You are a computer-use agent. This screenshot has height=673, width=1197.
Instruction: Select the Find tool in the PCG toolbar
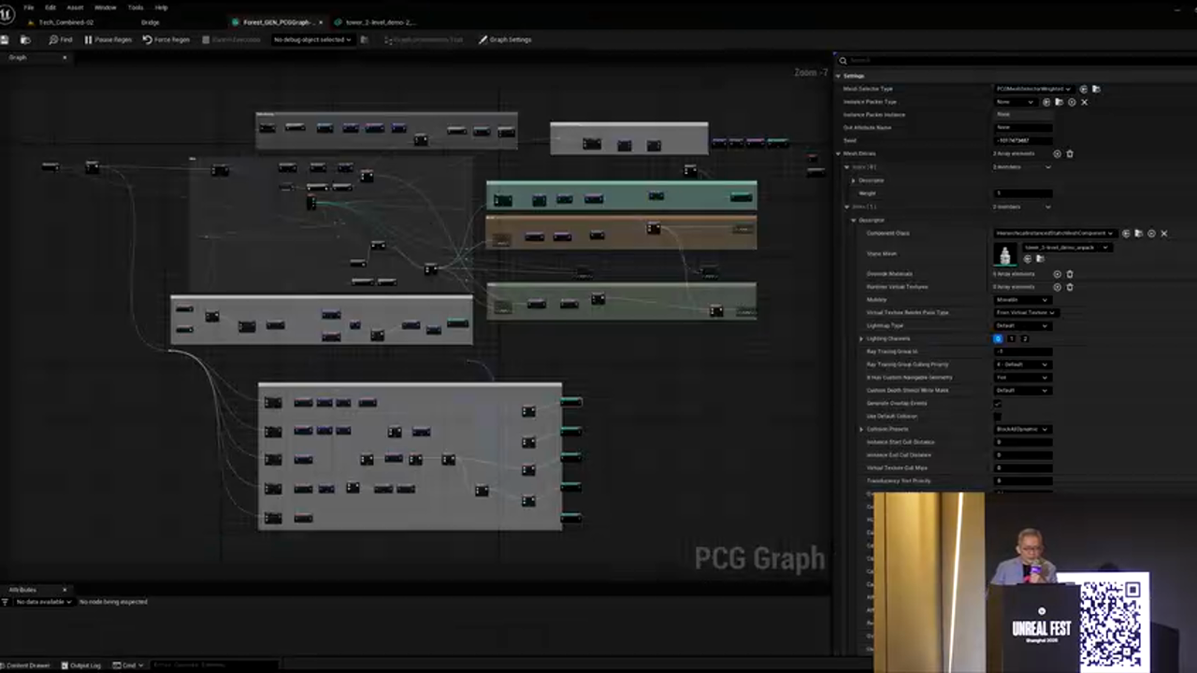click(x=62, y=39)
